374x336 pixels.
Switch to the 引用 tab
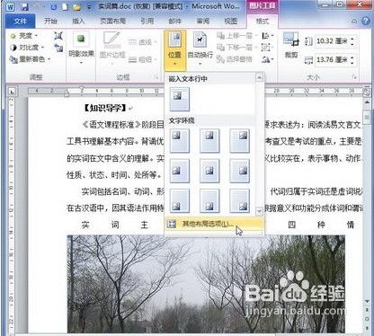(x=147, y=22)
